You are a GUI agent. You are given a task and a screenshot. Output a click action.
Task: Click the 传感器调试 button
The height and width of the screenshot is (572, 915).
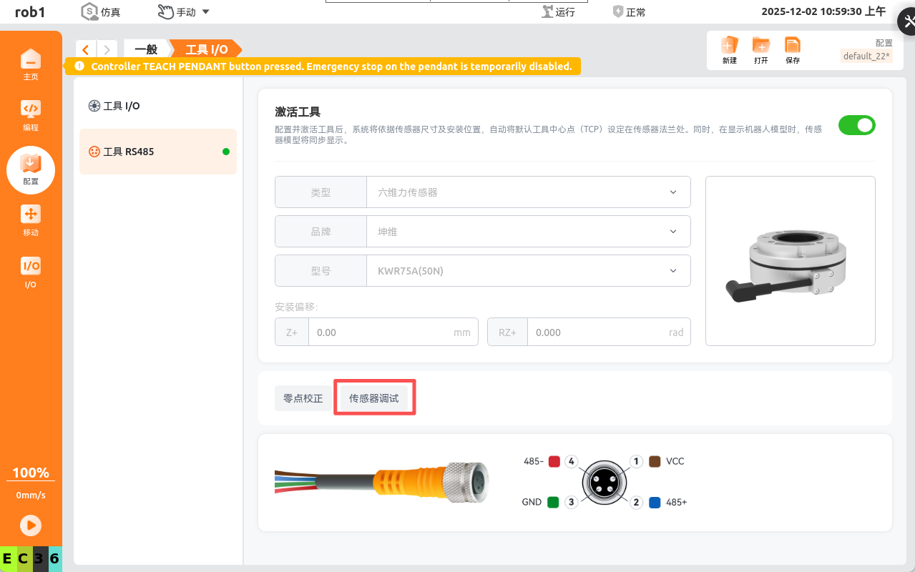(x=374, y=398)
